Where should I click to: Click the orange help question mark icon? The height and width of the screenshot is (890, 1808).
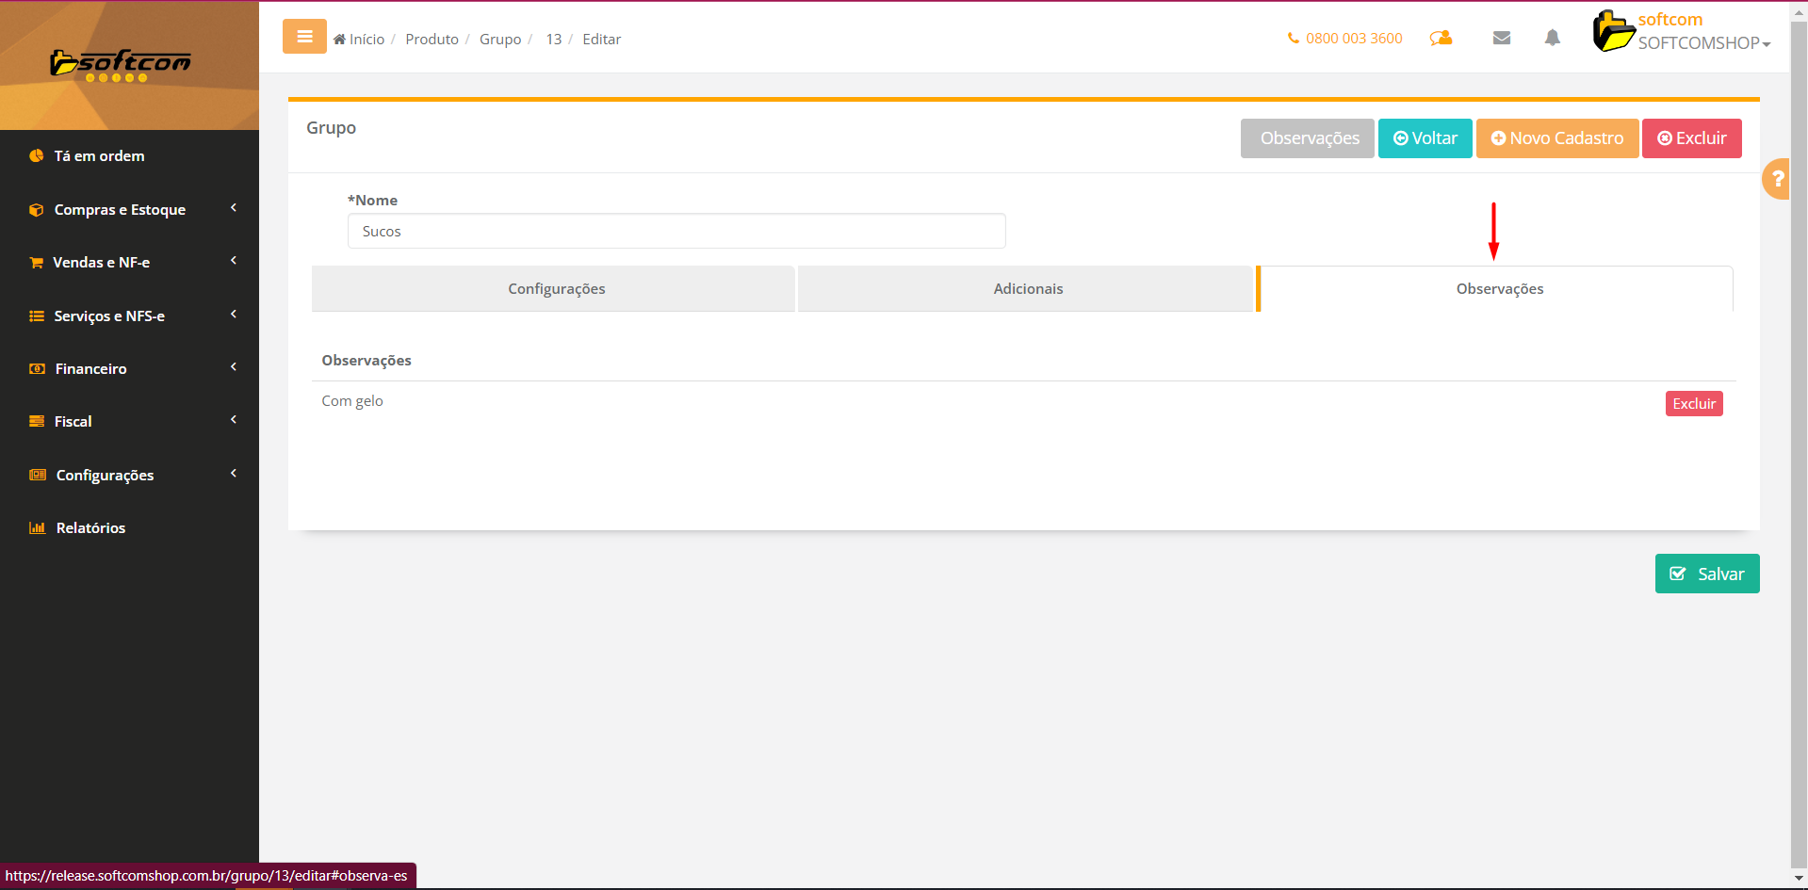(x=1777, y=179)
